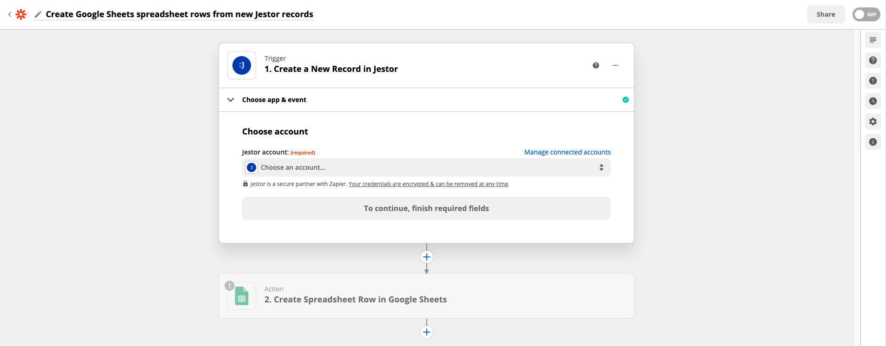Edit the Zap title text

pos(179,14)
